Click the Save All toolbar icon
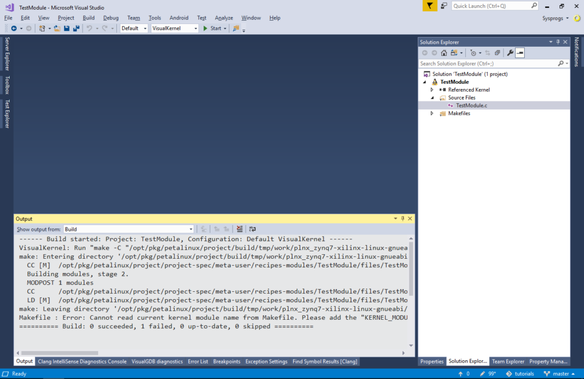This screenshot has height=379, width=584. point(76,28)
